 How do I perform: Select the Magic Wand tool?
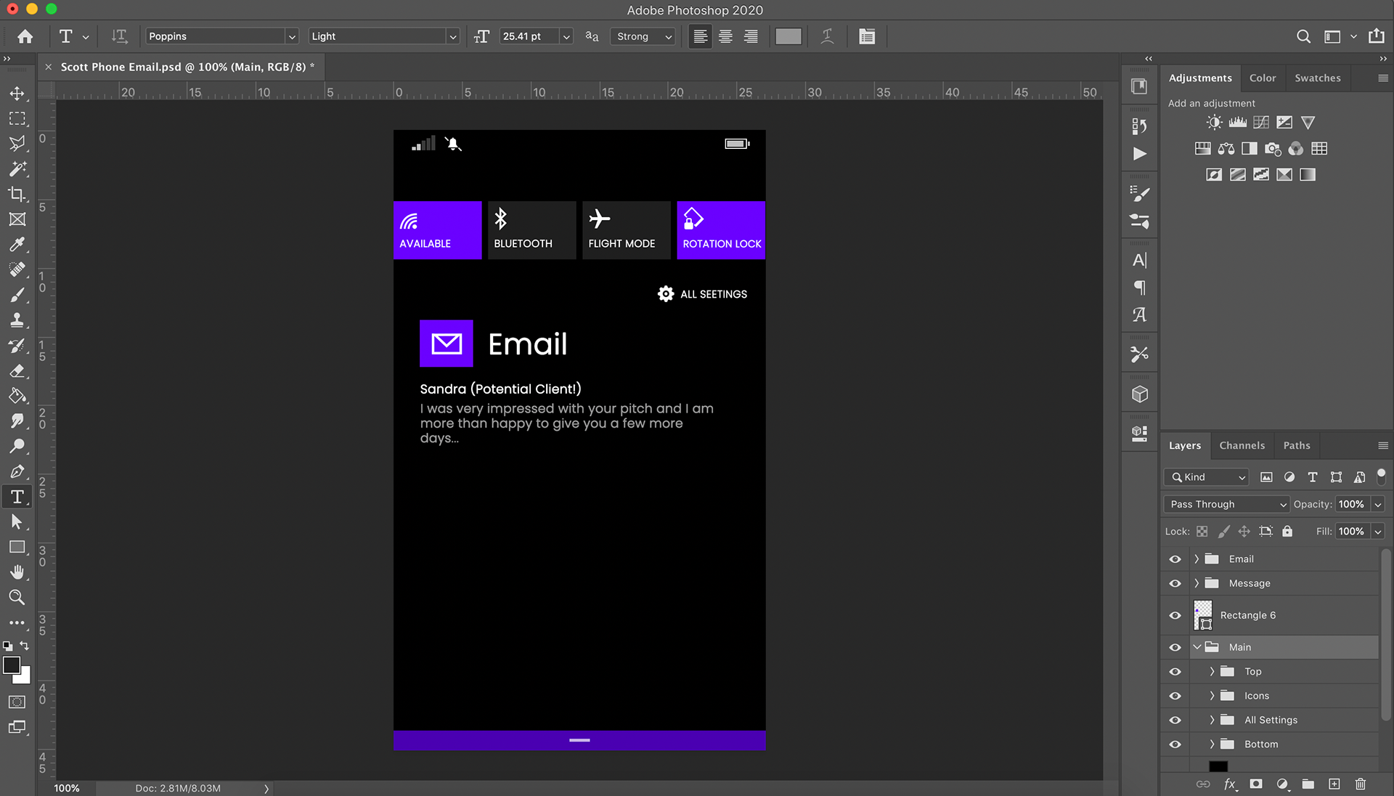point(17,168)
